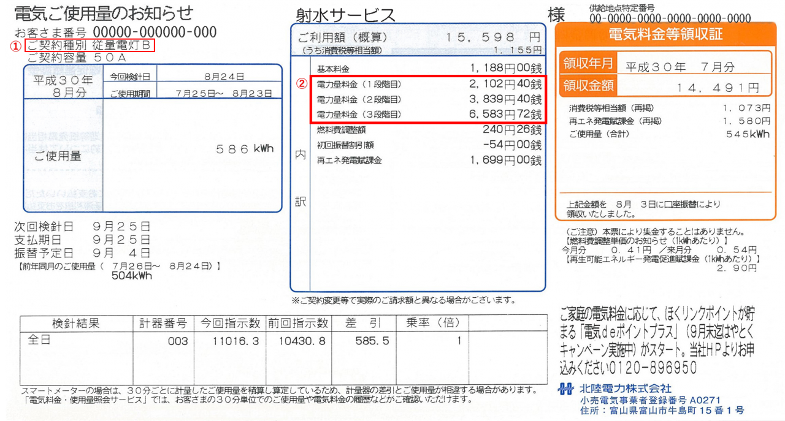Click the difference value 585.5
Screen dimensions: 785x421
[x=372, y=341]
